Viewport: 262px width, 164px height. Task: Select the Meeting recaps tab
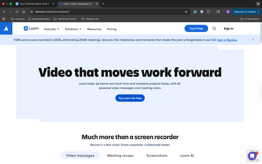(120, 156)
